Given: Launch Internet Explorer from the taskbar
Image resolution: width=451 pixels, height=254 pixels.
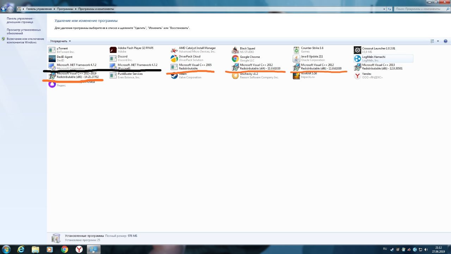Looking at the screenshot, I should point(21,249).
